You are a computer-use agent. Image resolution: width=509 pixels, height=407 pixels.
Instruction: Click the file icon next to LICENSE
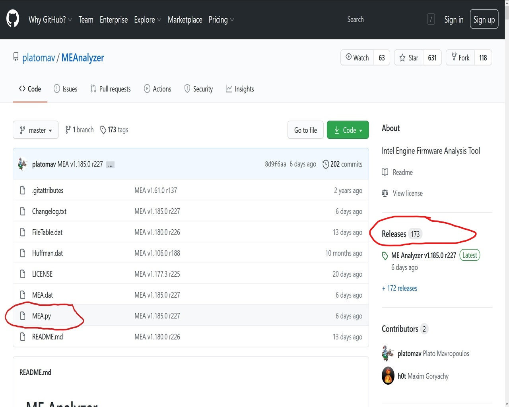(23, 274)
